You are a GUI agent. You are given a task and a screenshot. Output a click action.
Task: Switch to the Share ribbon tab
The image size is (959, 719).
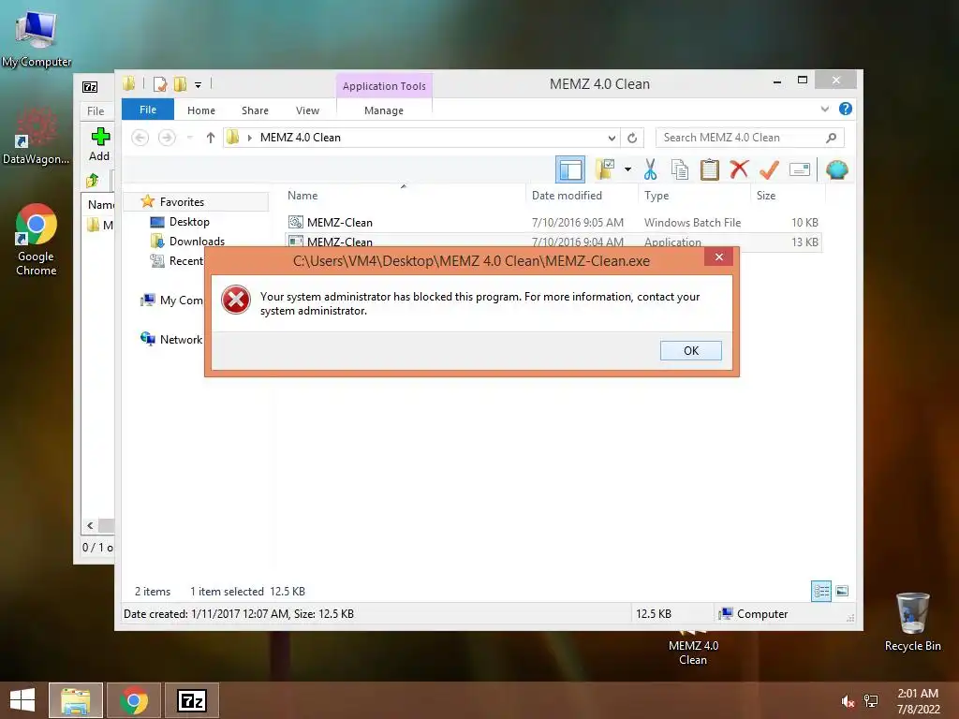point(255,110)
